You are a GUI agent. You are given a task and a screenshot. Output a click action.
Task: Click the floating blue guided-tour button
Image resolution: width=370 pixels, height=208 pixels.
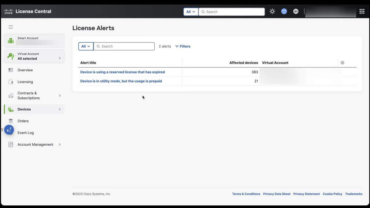(9, 130)
